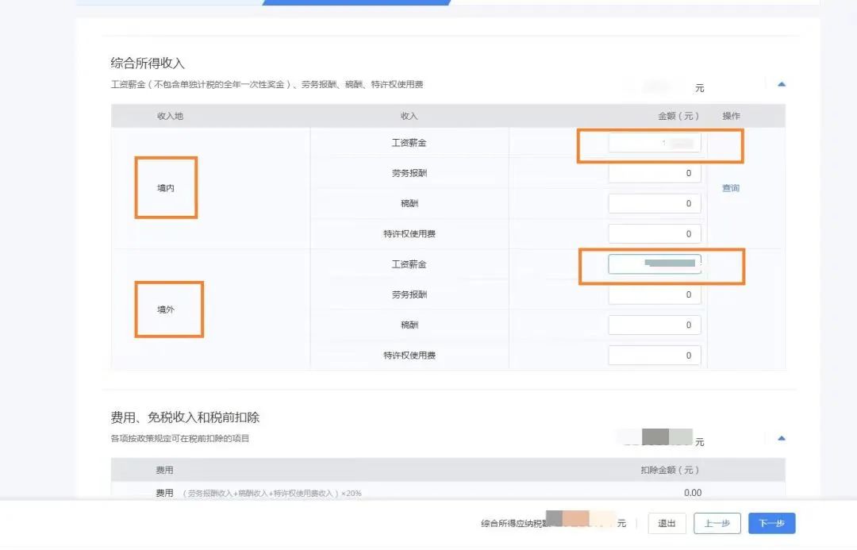Click the 境外 income source label
The height and width of the screenshot is (550, 857).
point(165,310)
